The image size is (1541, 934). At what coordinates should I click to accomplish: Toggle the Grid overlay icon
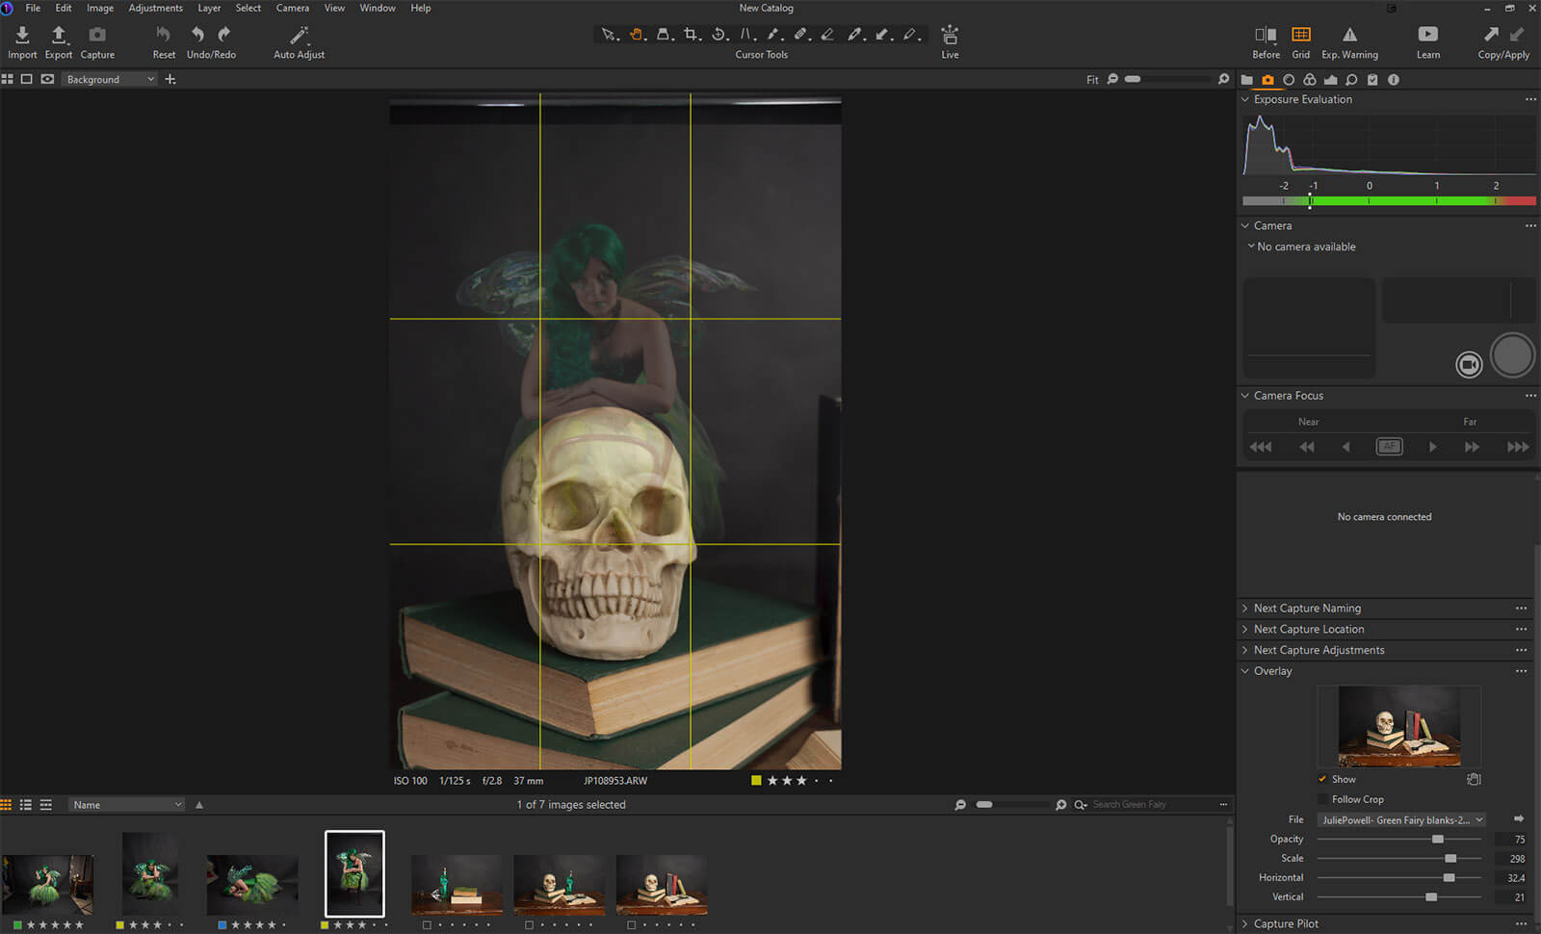pyautogui.click(x=1300, y=35)
